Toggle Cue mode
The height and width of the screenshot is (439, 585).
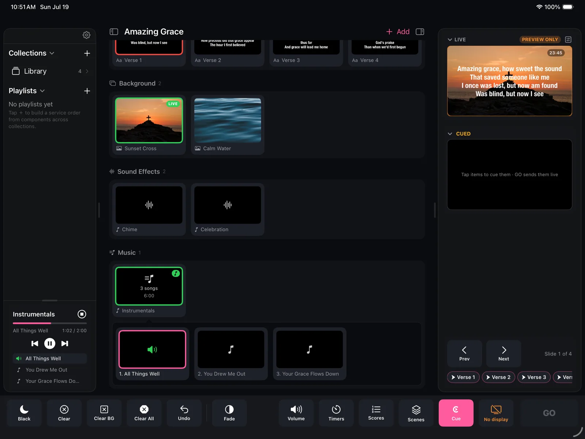456,413
